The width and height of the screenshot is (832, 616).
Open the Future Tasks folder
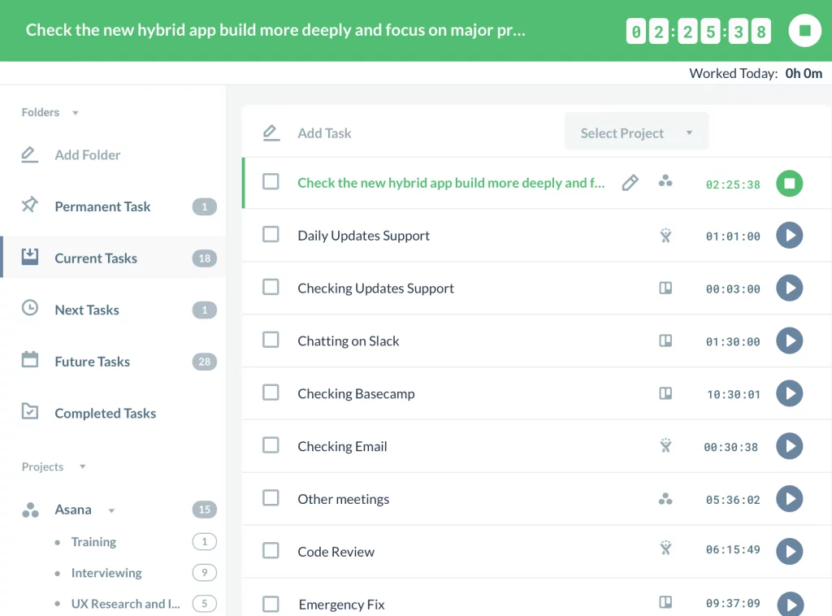tap(92, 362)
